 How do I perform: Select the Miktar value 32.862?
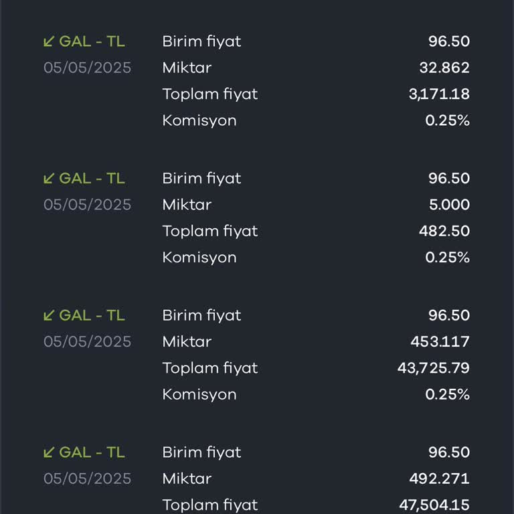coord(446,68)
